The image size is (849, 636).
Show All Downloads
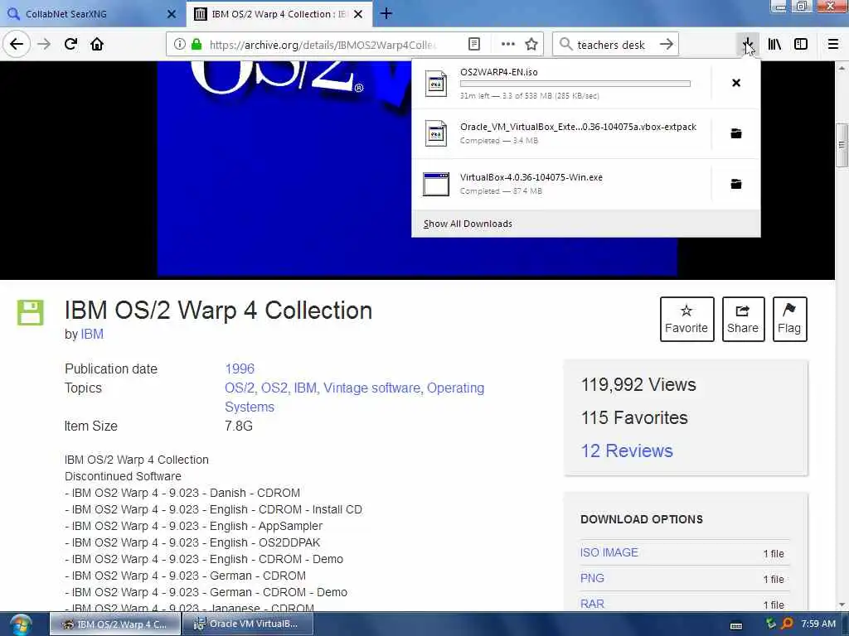(468, 224)
